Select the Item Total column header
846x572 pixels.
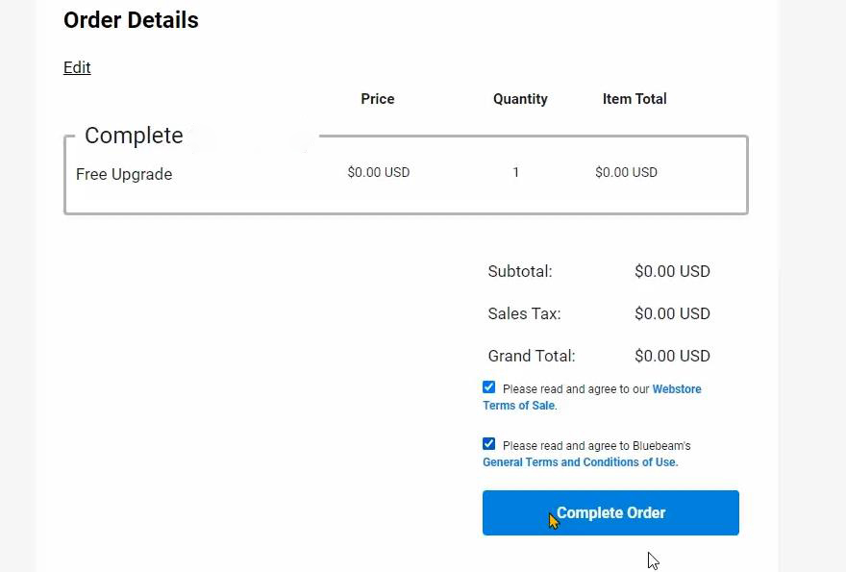pos(634,99)
